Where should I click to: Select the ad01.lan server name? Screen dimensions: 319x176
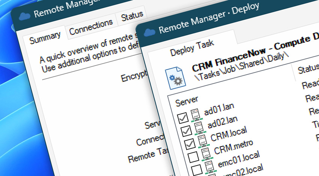pyautogui.click(x=219, y=109)
